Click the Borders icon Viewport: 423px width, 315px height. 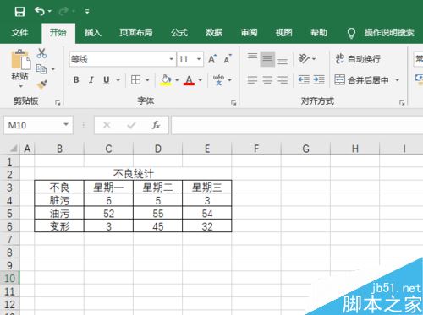pos(136,80)
